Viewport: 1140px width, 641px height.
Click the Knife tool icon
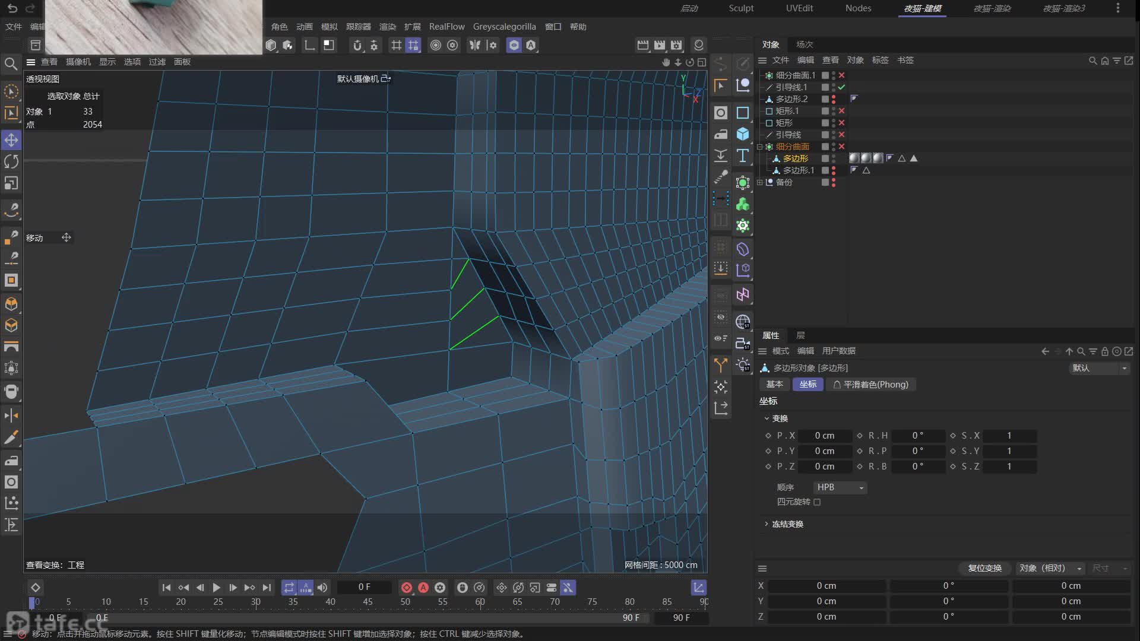(x=11, y=437)
